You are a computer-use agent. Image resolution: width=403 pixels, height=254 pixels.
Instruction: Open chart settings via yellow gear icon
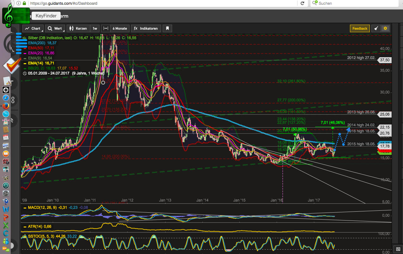tap(385, 28)
